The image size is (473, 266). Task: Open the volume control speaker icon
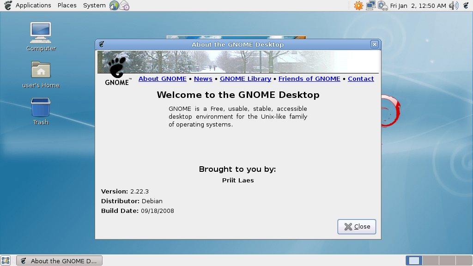pos(454,6)
